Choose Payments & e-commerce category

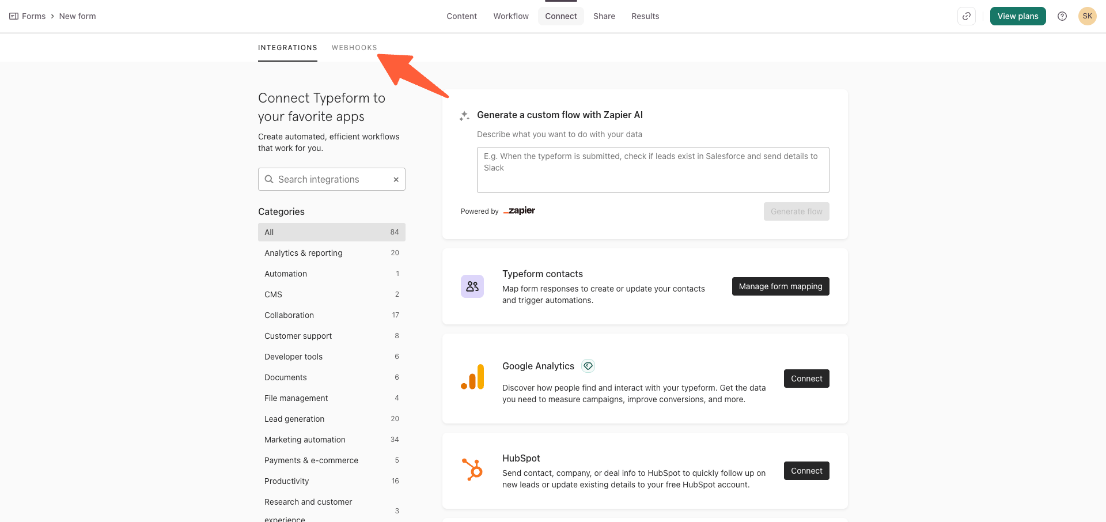(x=332, y=460)
